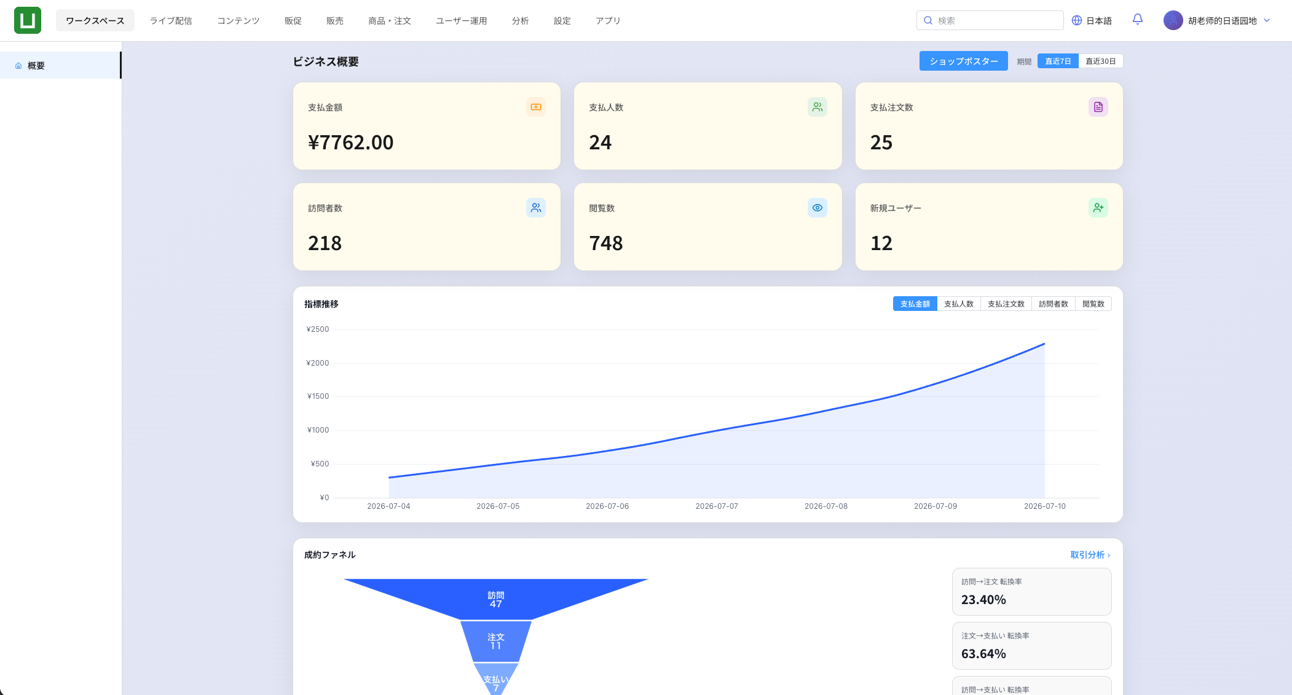This screenshot has height=695, width=1292.
Task: Open the ユーザー運用 menu
Action: [462, 20]
